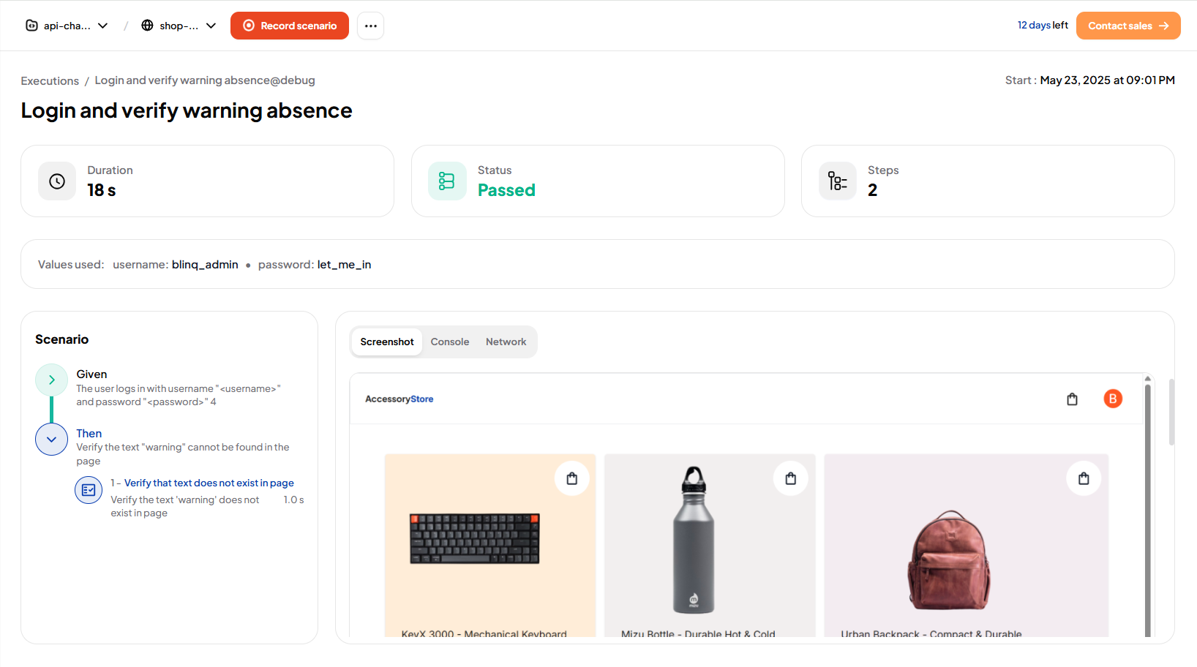Screen dimensions: 1197x667
Task: Click the Duration clock icon
Action: pos(57,181)
